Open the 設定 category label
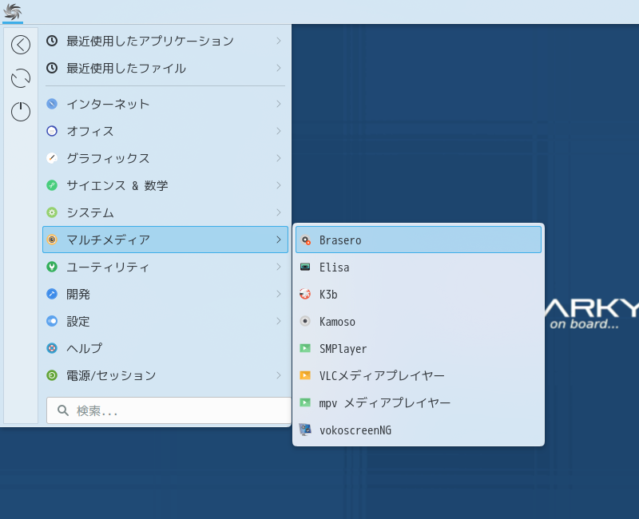This screenshot has height=519, width=639. pos(78,322)
